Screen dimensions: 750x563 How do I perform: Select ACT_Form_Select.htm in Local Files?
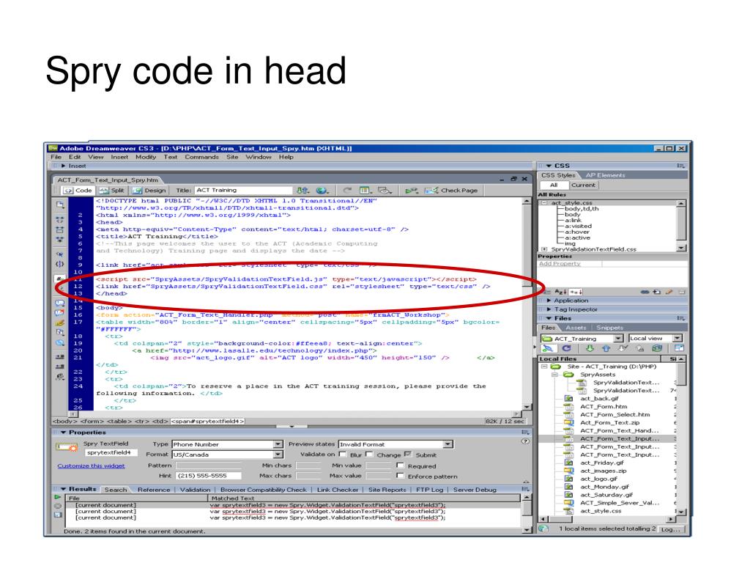pyautogui.click(x=615, y=415)
